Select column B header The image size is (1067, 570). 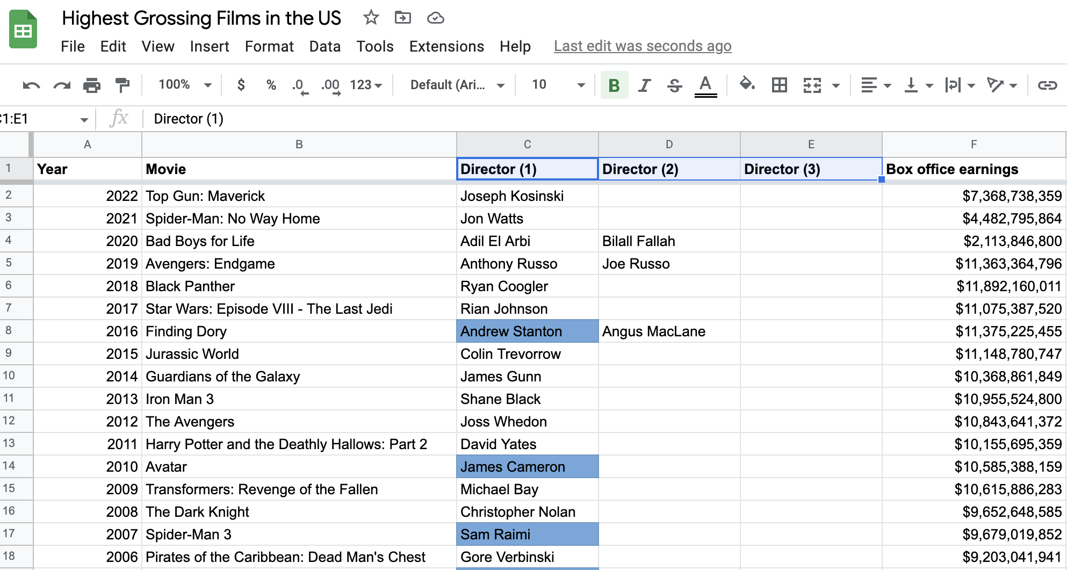[299, 144]
